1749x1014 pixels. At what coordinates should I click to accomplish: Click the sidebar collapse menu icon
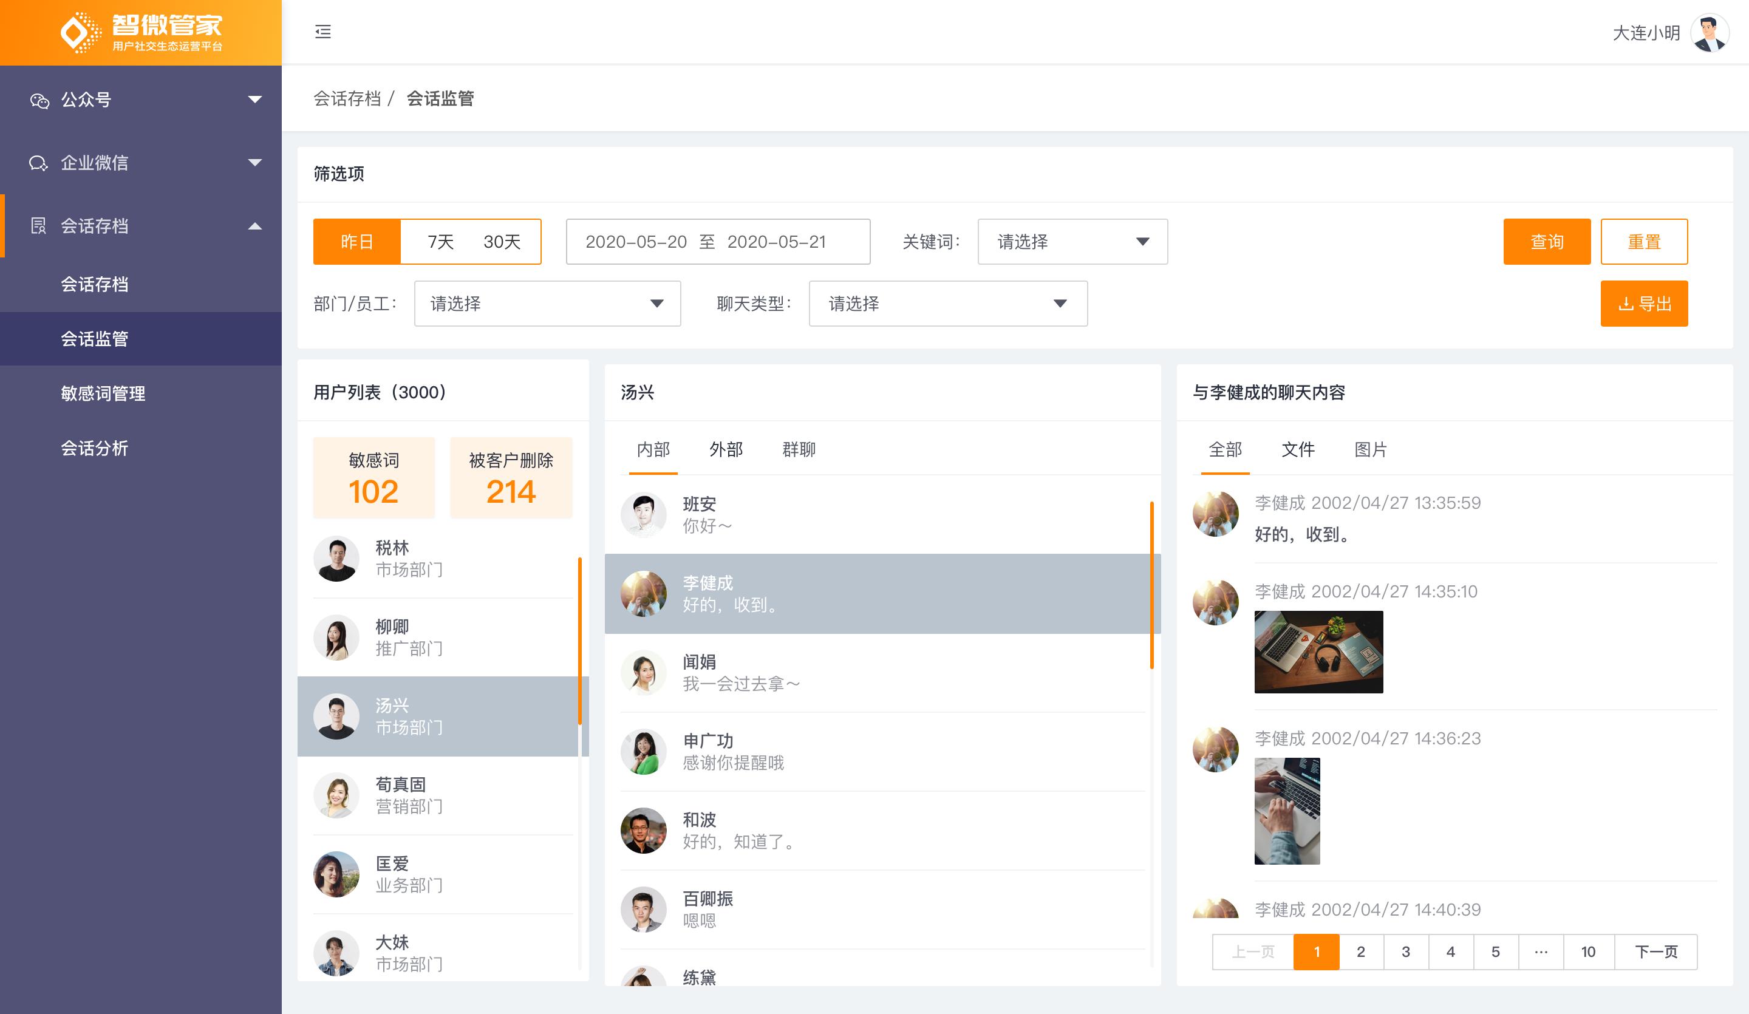(x=322, y=32)
